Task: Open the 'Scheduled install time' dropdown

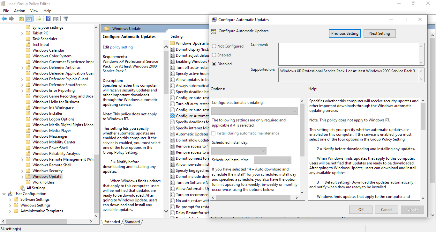Action: (x=273, y=160)
